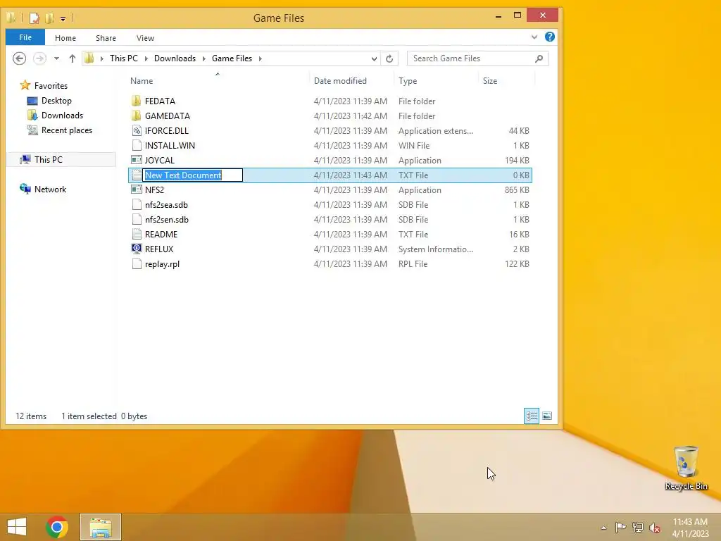
Task: Refresh the Game Files folder
Action: click(x=389, y=58)
